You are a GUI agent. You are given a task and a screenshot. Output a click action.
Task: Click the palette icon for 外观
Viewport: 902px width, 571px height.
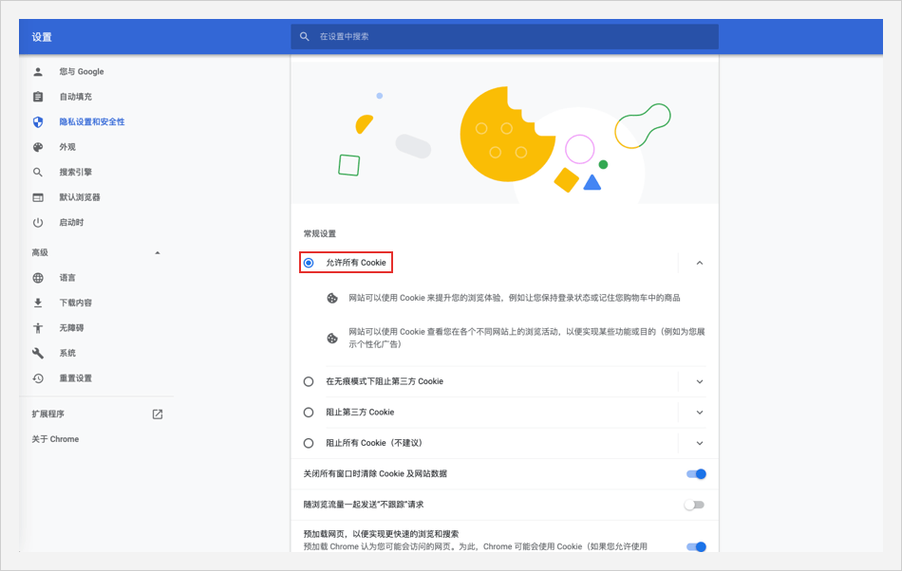(x=38, y=147)
